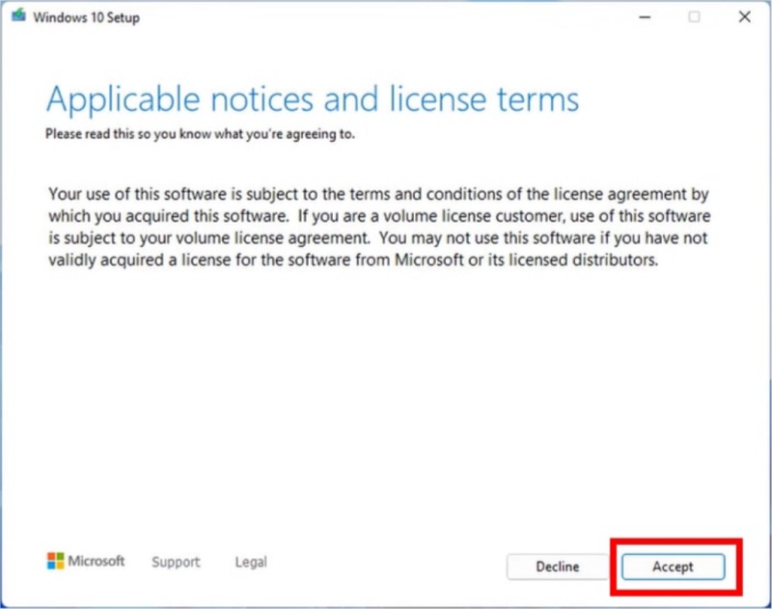This screenshot has width=772, height=609.
Task: Click the first line of the license paragraph
Action: 378,192
